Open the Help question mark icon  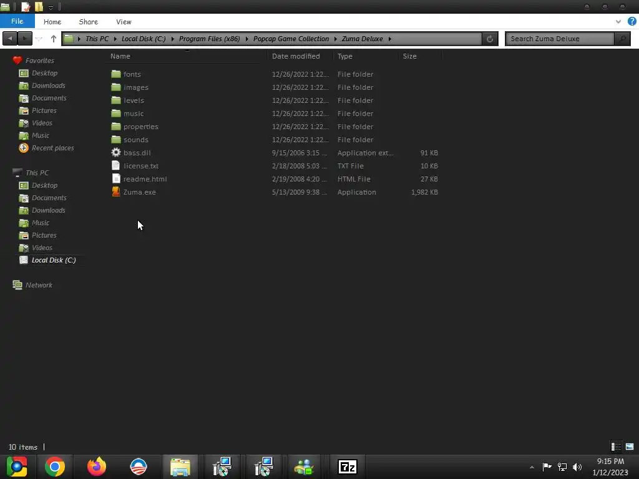point(632,22)
